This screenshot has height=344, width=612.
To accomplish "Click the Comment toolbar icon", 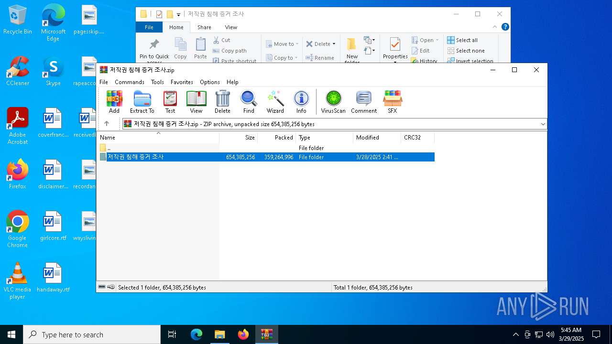I will click(364, 102).
